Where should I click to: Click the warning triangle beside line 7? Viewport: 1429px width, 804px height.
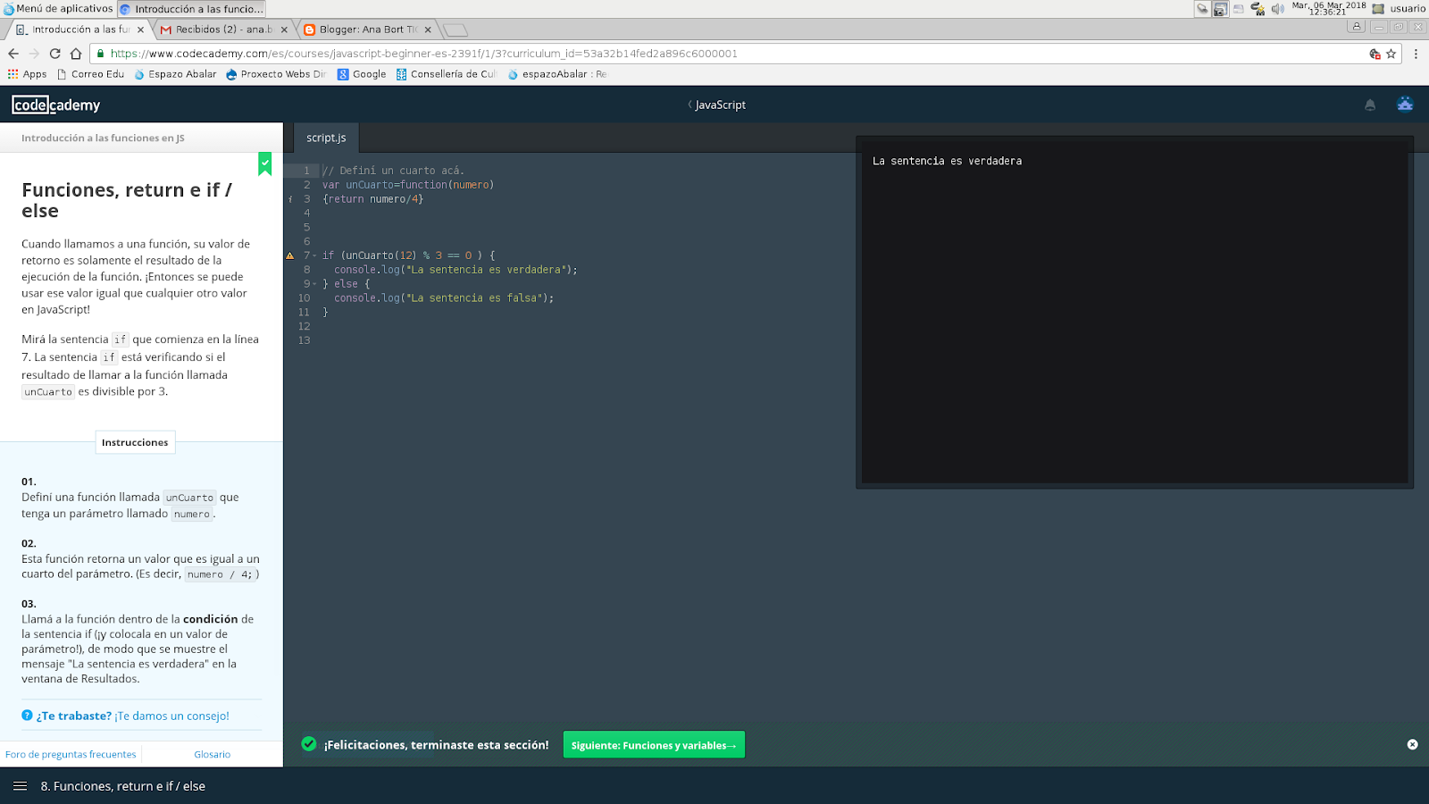point(288,255)
